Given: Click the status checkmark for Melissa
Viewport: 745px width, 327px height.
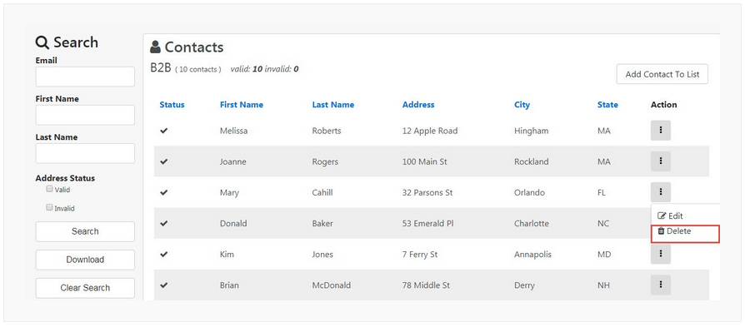Looking at the screenshot, I should coord(164,131).
